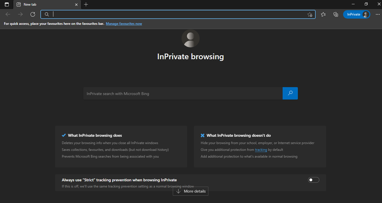Select the New tab tab
The image size is (382, 203).
(x=42, y=5)
